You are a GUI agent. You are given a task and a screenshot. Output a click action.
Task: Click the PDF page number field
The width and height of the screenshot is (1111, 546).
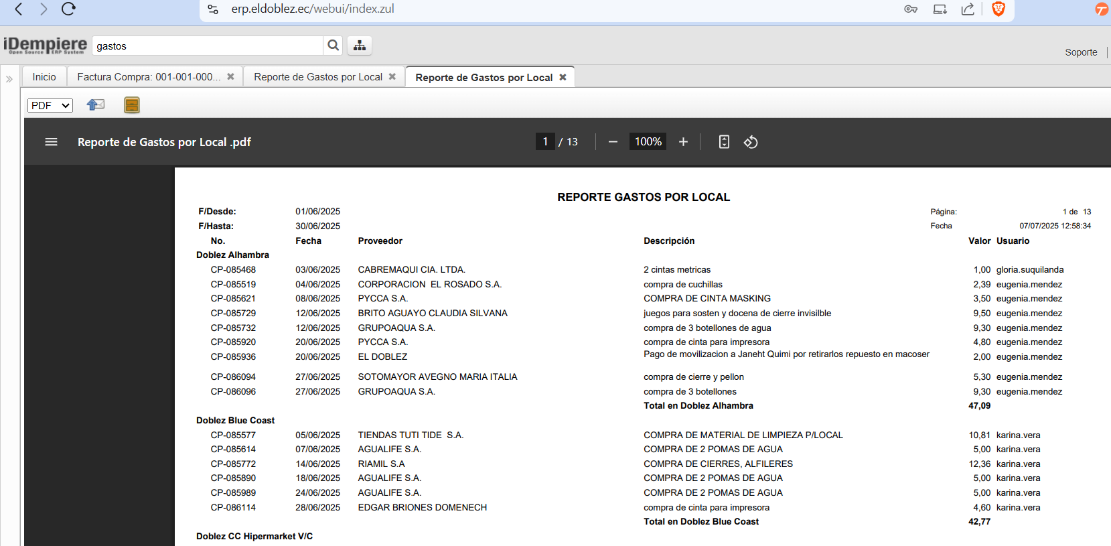click(545, 142)
